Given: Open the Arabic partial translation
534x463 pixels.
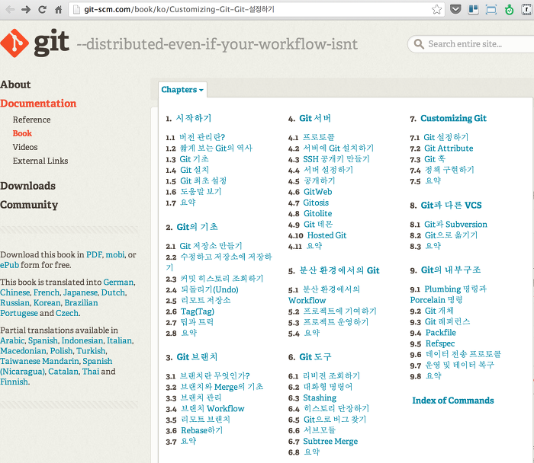Looking at the screenshot, I should coord(12,340).
